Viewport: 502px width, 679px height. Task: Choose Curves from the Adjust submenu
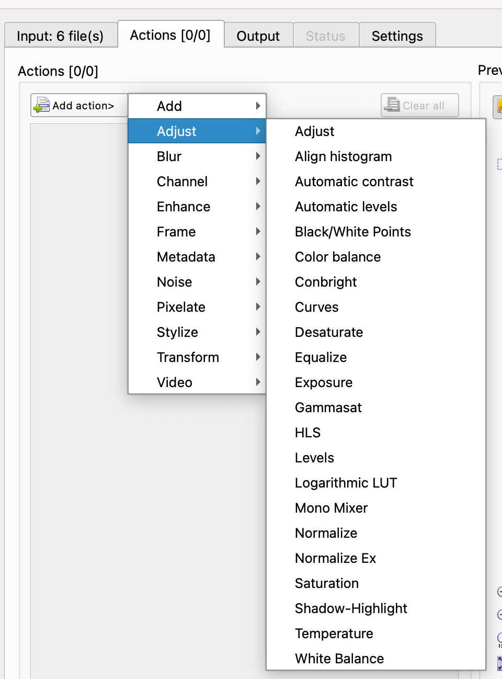tap(317, 307)
